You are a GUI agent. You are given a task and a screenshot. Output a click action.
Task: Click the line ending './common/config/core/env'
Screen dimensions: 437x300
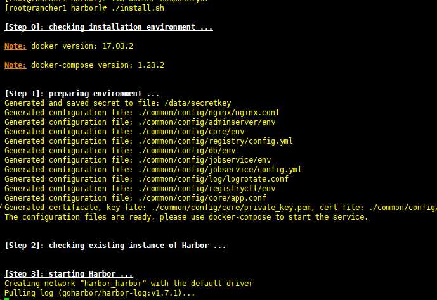[x=124, y=131]
